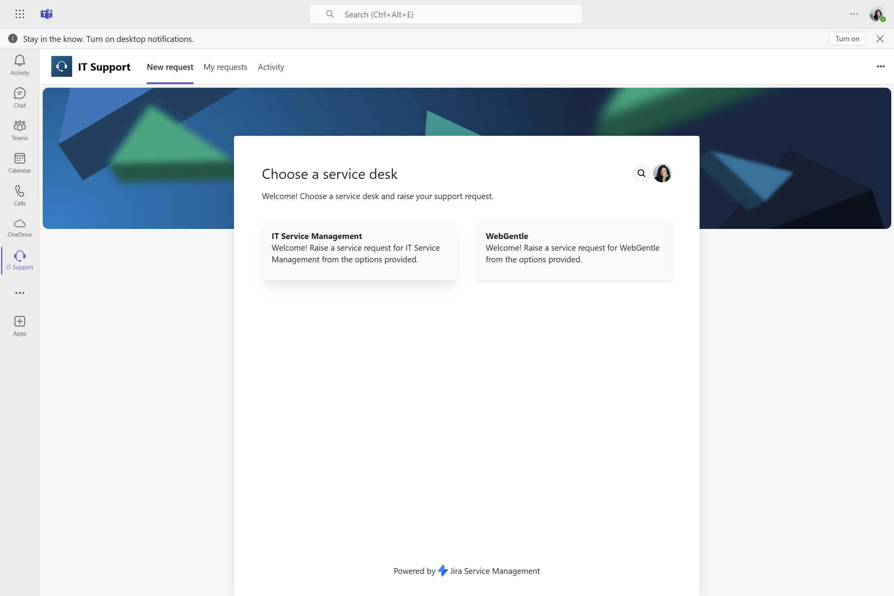Open the app launcher waffle grid
The image size is (894, 596).
pyautogui.click(x=20, y=14)
